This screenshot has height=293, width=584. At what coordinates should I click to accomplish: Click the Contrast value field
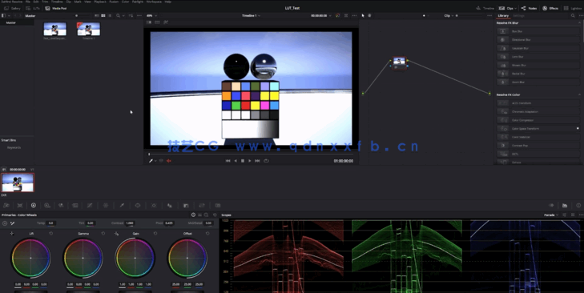coord(130,223)
